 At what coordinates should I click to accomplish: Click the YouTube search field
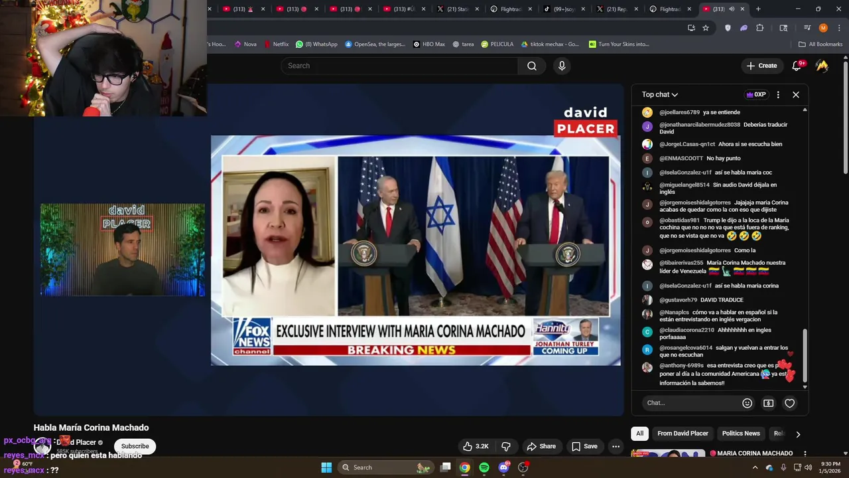click(399, 66)
